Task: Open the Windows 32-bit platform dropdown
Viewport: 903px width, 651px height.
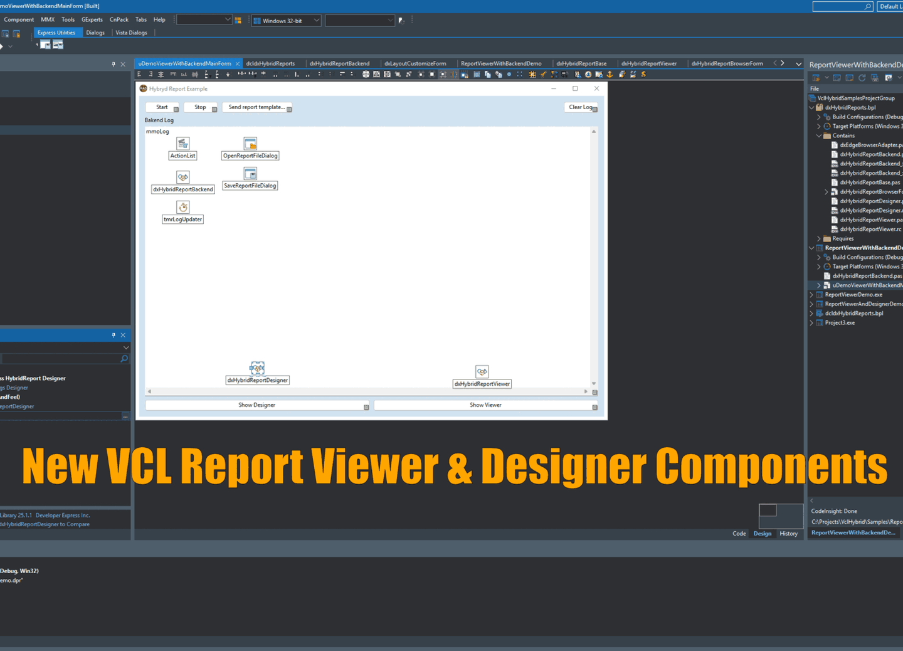Action: point(317,19)
